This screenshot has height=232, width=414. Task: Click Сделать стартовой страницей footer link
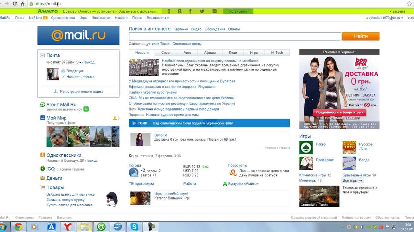(x=314, y=217)
